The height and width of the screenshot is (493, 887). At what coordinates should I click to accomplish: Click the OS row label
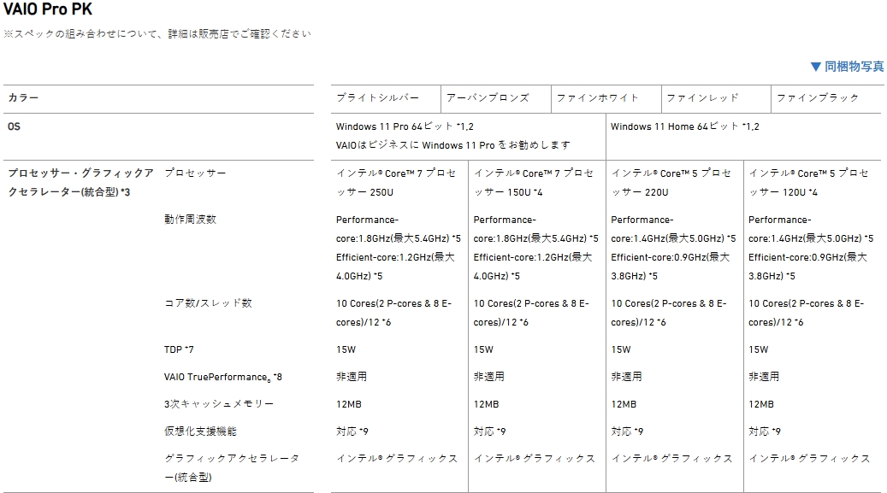pos(15,126)
